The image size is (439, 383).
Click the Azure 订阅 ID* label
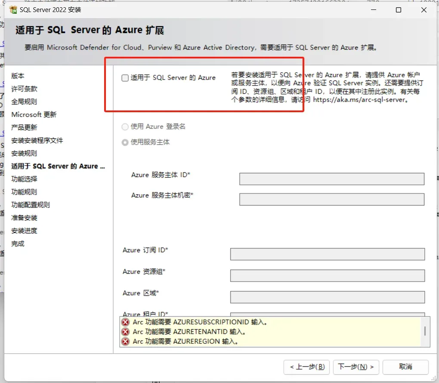pos(145,250)
